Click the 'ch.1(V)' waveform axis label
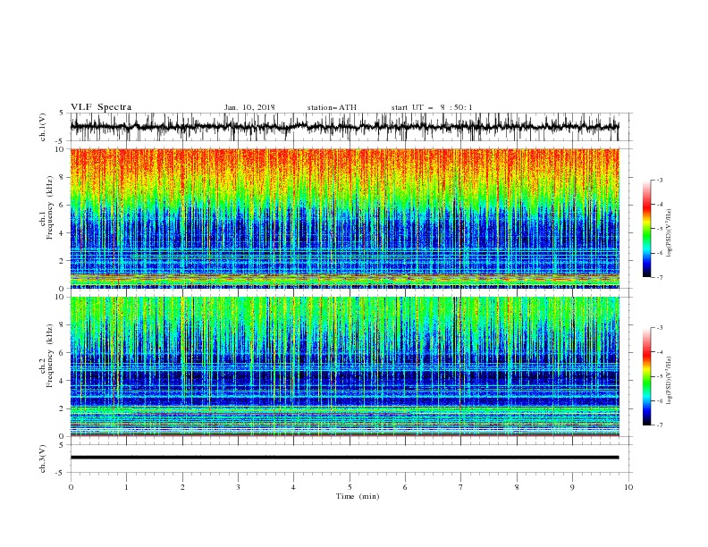Viewport: 708px width, 547px height. (43, 127)
